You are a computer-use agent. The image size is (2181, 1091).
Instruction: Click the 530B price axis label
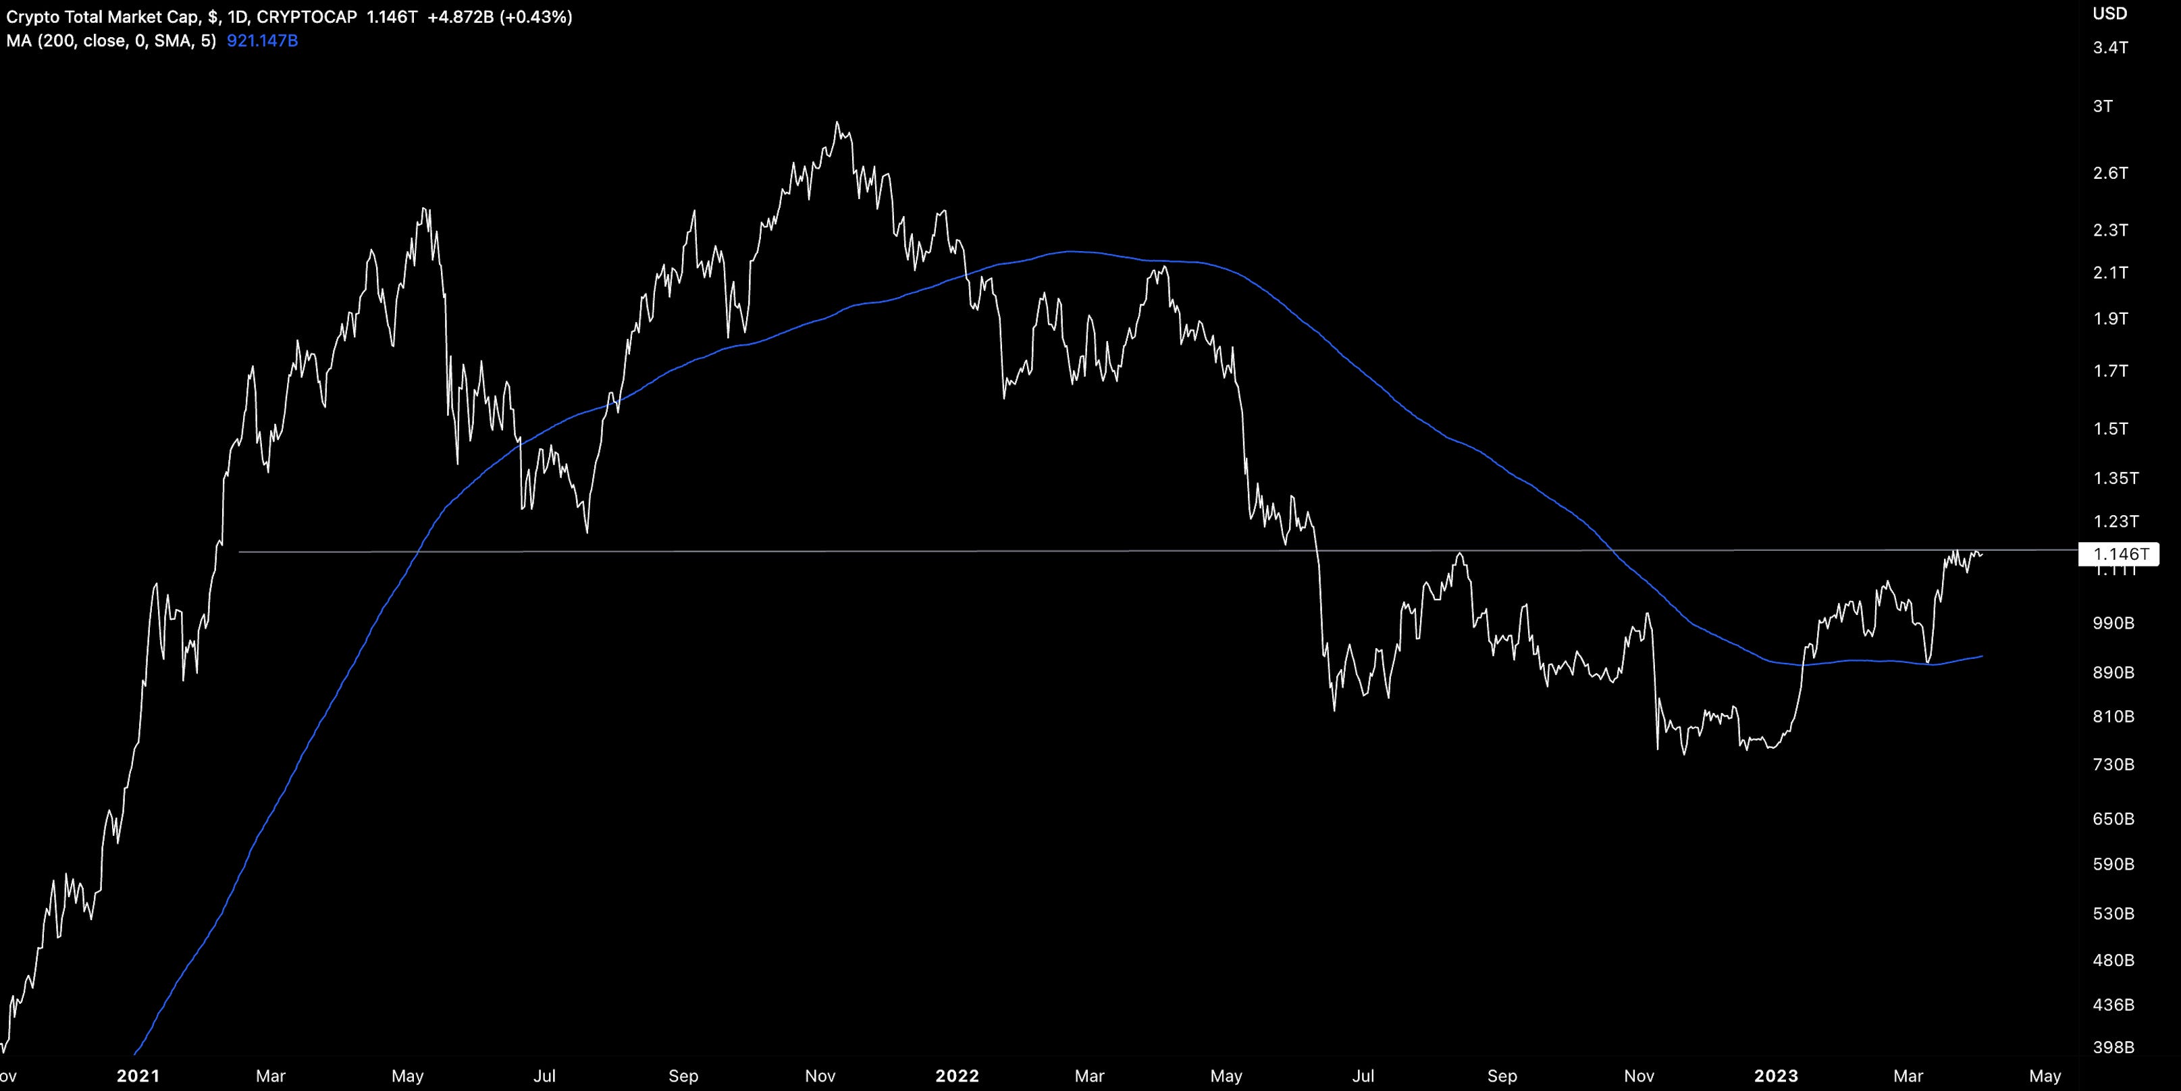click(x=2113, y=913)
